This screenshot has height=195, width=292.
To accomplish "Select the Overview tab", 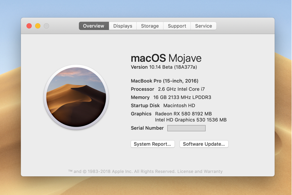I will [93, 26].
